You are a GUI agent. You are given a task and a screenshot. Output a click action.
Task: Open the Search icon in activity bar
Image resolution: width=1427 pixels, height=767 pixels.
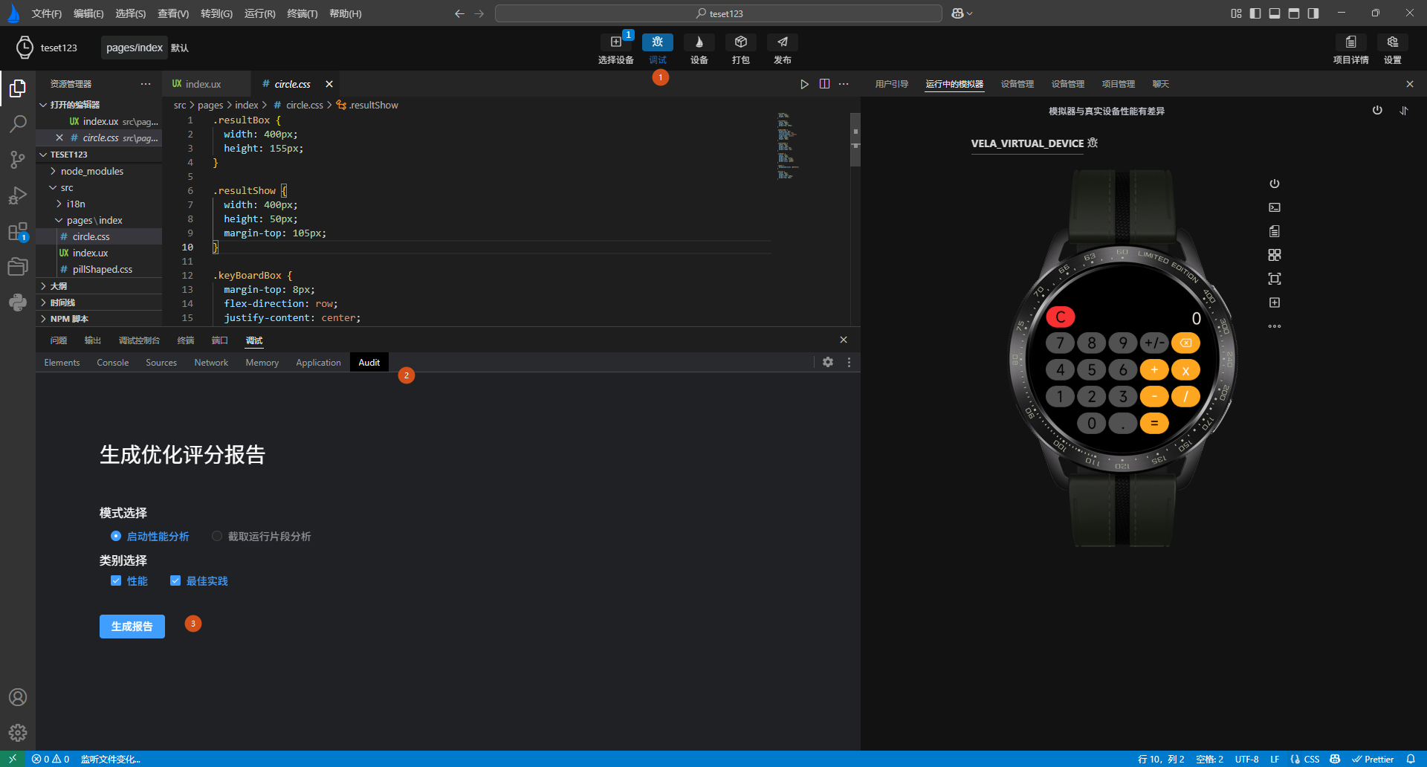click(18, 123)
